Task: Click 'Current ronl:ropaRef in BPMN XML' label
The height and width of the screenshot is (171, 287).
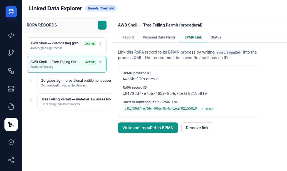Action: click(150, 102)
